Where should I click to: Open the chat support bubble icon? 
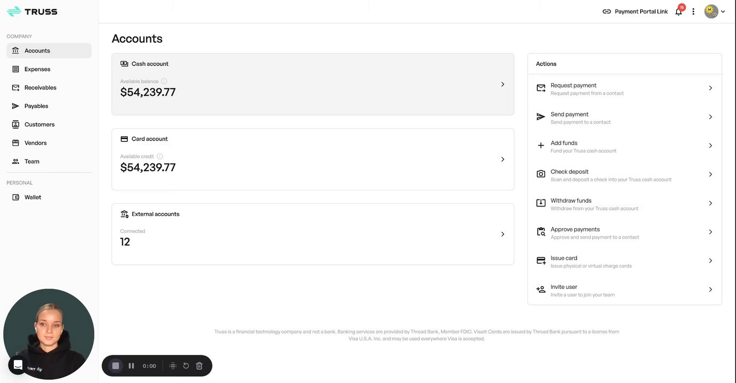(18, 365)
